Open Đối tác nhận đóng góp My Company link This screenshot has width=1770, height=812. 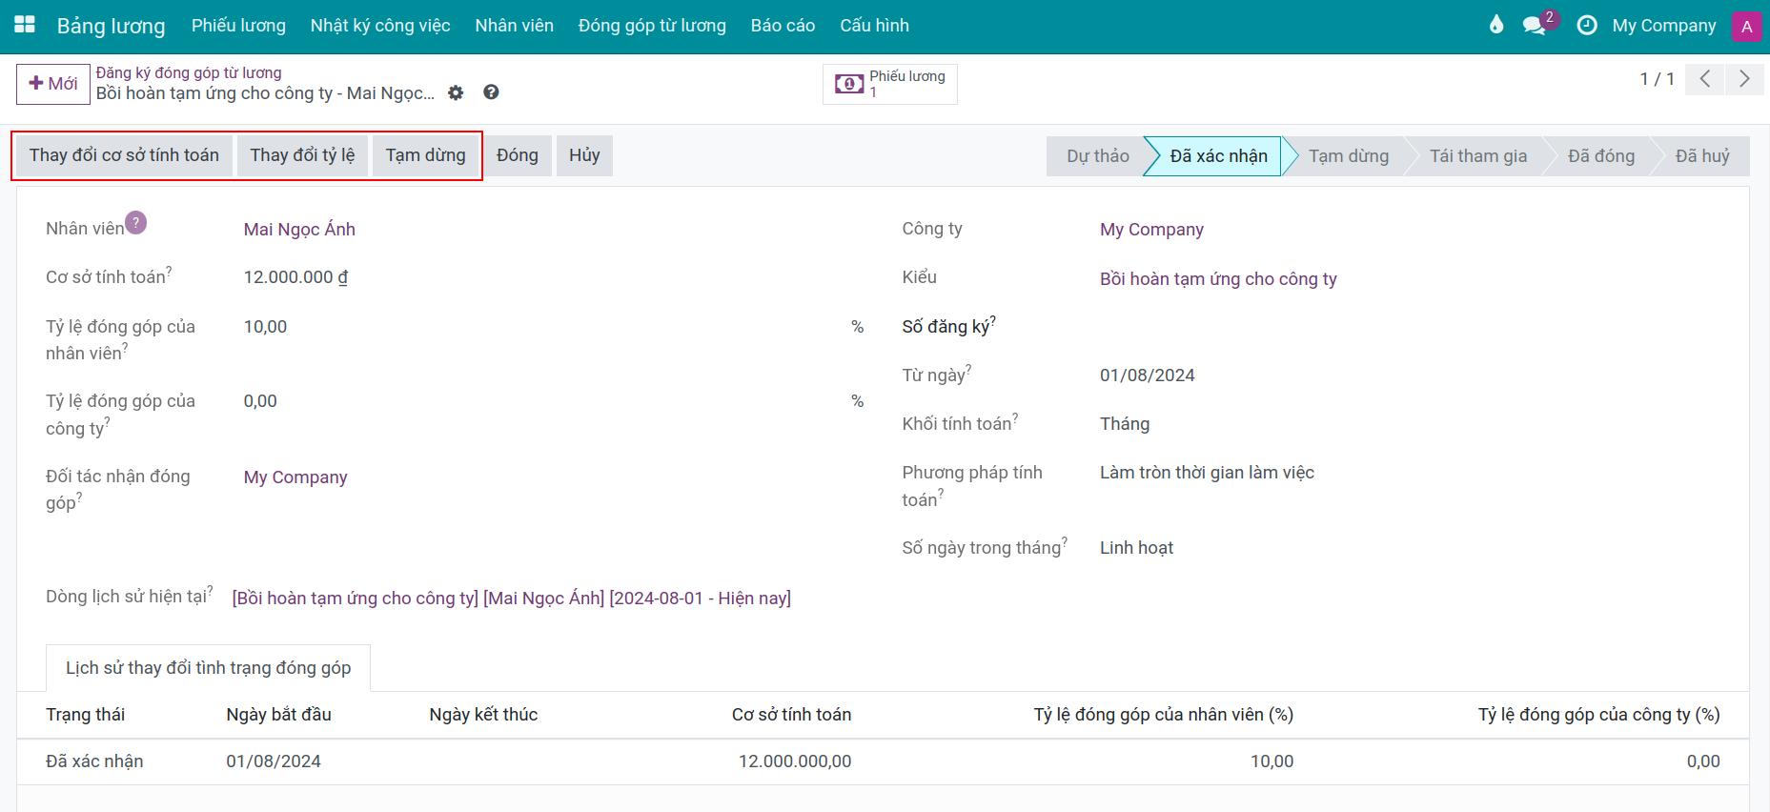coord(295,477)
